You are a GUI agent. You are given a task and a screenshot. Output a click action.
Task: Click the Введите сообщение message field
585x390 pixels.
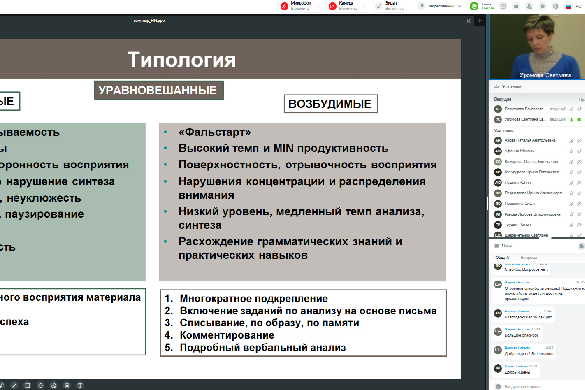pyautogui.click(x=535, y=386)
